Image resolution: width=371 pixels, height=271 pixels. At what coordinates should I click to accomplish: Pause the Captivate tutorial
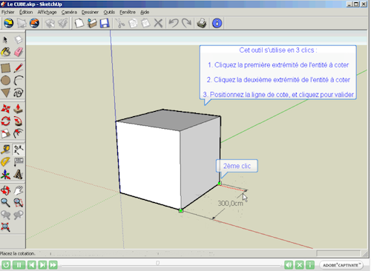19,265
